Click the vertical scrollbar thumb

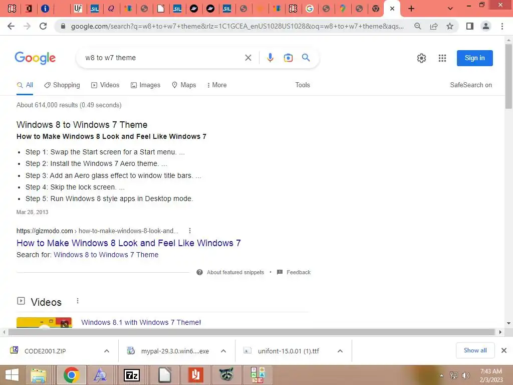(509, 76)
